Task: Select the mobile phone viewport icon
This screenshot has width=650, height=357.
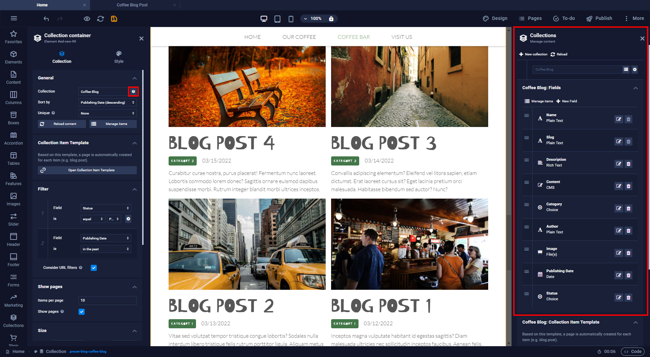Action: point(291,19)
